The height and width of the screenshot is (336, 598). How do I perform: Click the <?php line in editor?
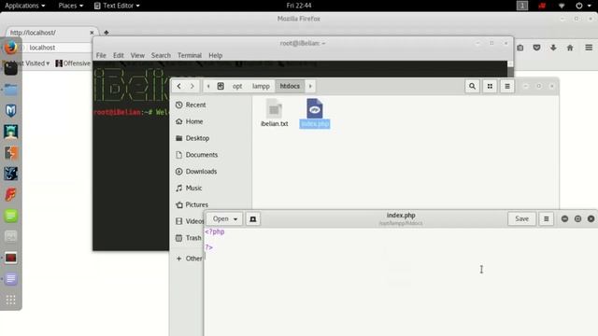tap(215, 231)
